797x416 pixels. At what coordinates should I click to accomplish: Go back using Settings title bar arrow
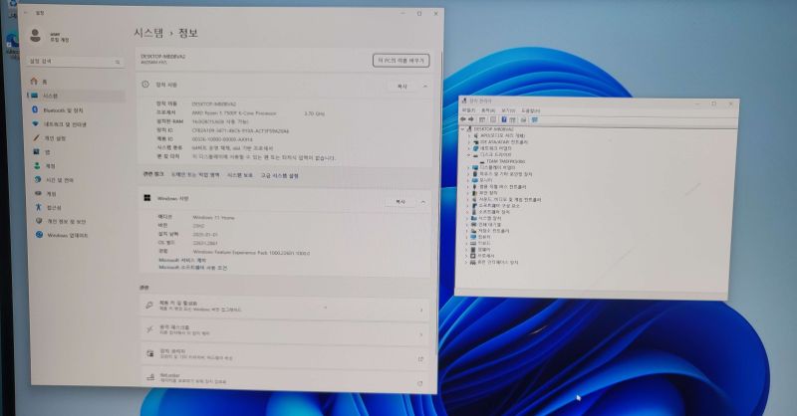(x=26, y=13)
